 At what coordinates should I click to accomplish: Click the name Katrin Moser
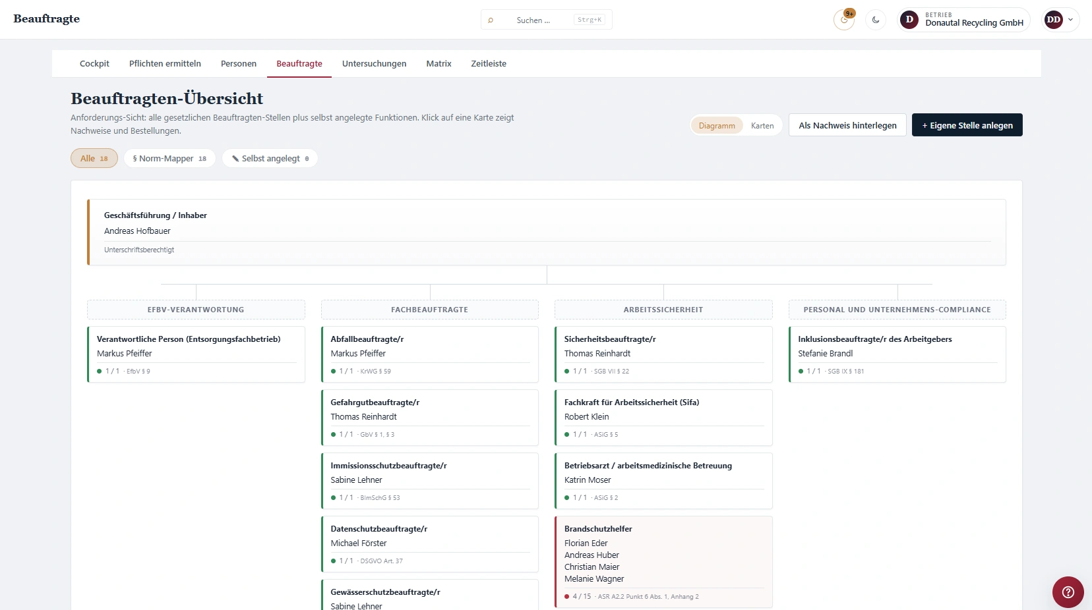pyautogui.click(x=588, y=480)
